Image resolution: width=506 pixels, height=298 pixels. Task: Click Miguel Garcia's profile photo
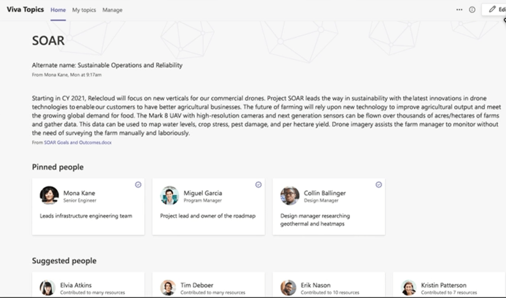[x=170, y=196]
